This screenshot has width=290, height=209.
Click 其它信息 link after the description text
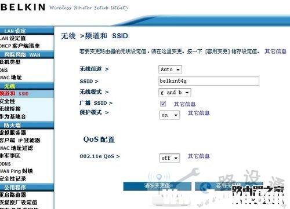click(275, 52)
